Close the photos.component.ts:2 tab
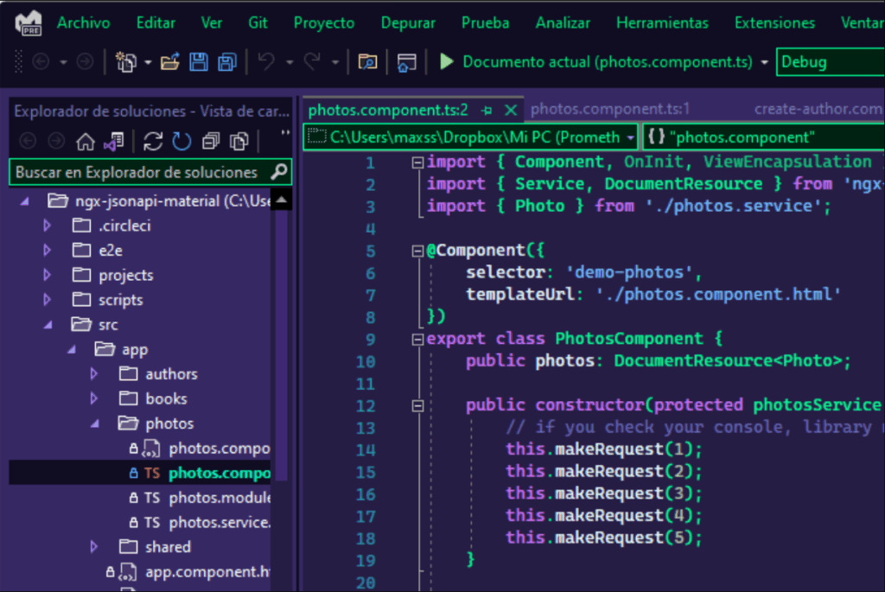Screen dimensions: 885x592 coord(511,110)
